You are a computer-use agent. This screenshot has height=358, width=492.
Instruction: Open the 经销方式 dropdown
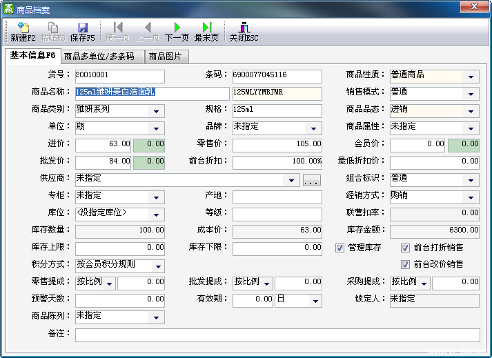click(471, 197)
